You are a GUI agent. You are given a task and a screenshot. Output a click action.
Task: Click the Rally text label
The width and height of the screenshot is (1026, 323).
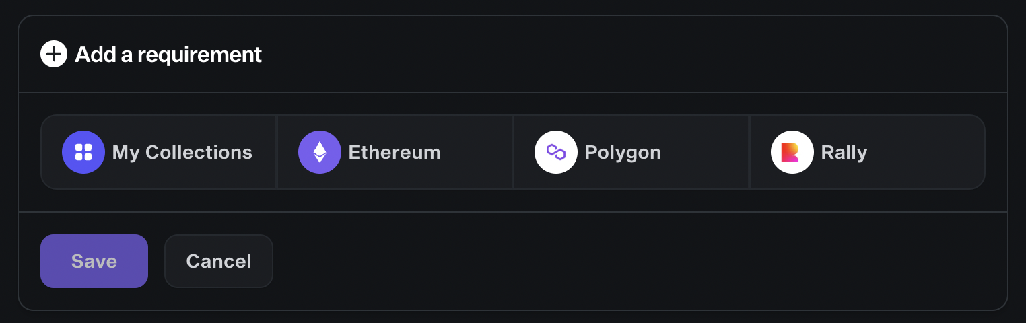pyautogui.click(x=844, y=153)
